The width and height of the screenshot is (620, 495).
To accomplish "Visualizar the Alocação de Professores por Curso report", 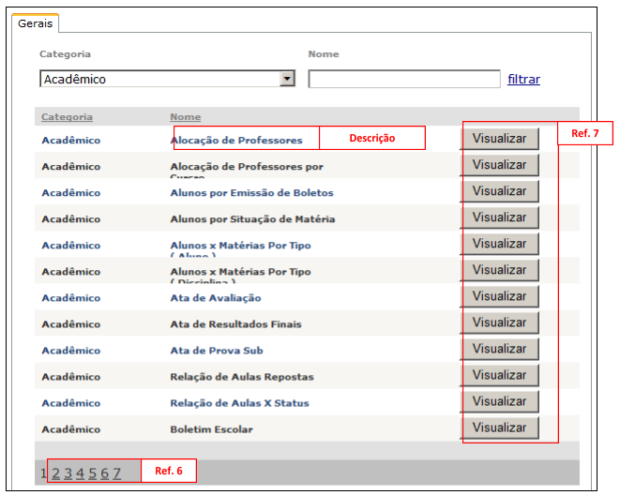I will [x=500, y=165].
